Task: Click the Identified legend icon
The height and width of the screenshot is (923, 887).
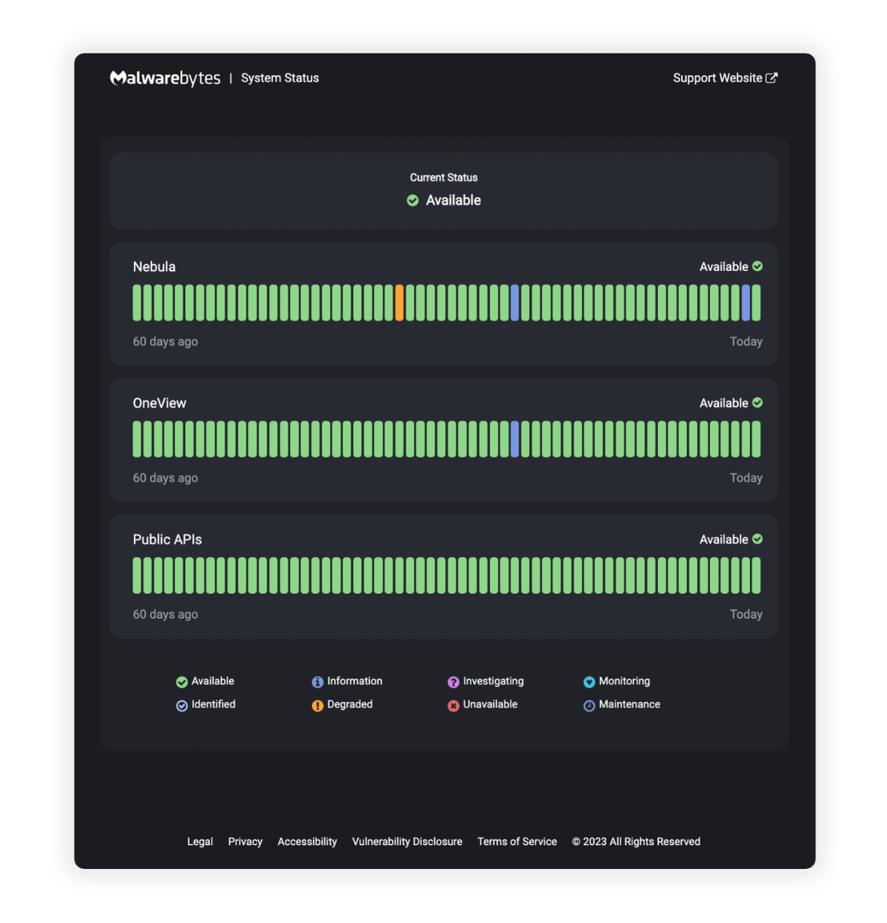Action: (x=182, y=706)
